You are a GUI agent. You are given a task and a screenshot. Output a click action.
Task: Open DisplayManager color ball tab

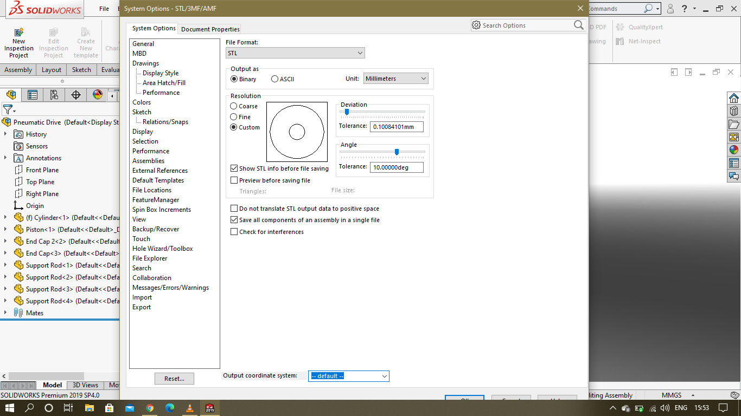point(98,95)
